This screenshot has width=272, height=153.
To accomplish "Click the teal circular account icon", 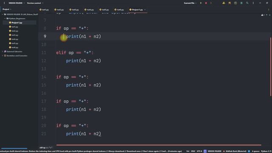I will coord(241,3).
